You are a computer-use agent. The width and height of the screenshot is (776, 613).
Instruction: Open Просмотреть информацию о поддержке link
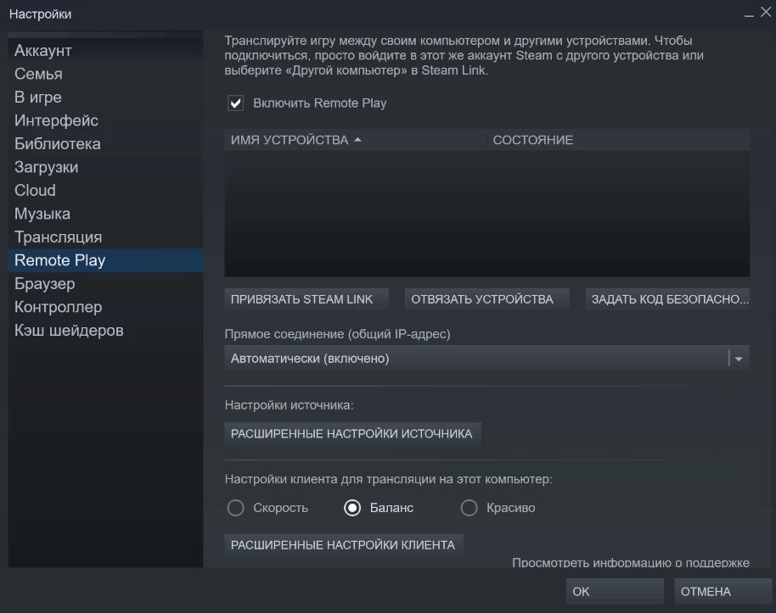(631, 563)
